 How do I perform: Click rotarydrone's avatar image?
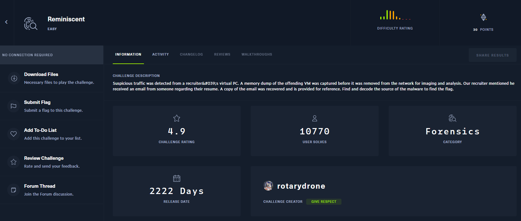268,186
